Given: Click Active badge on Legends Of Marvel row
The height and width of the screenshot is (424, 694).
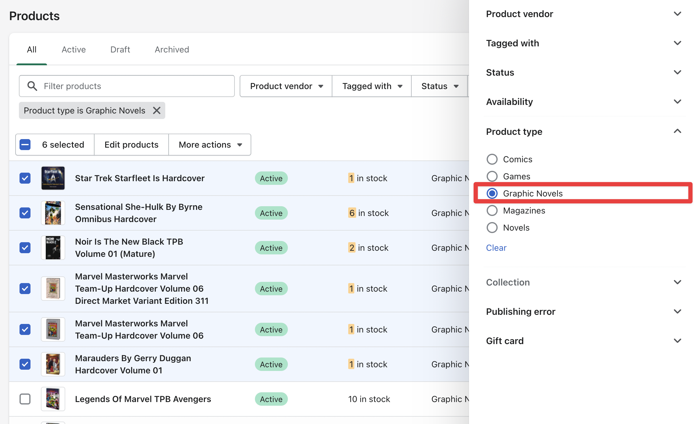Looking at the screenshot, I should tap(271, 399).
